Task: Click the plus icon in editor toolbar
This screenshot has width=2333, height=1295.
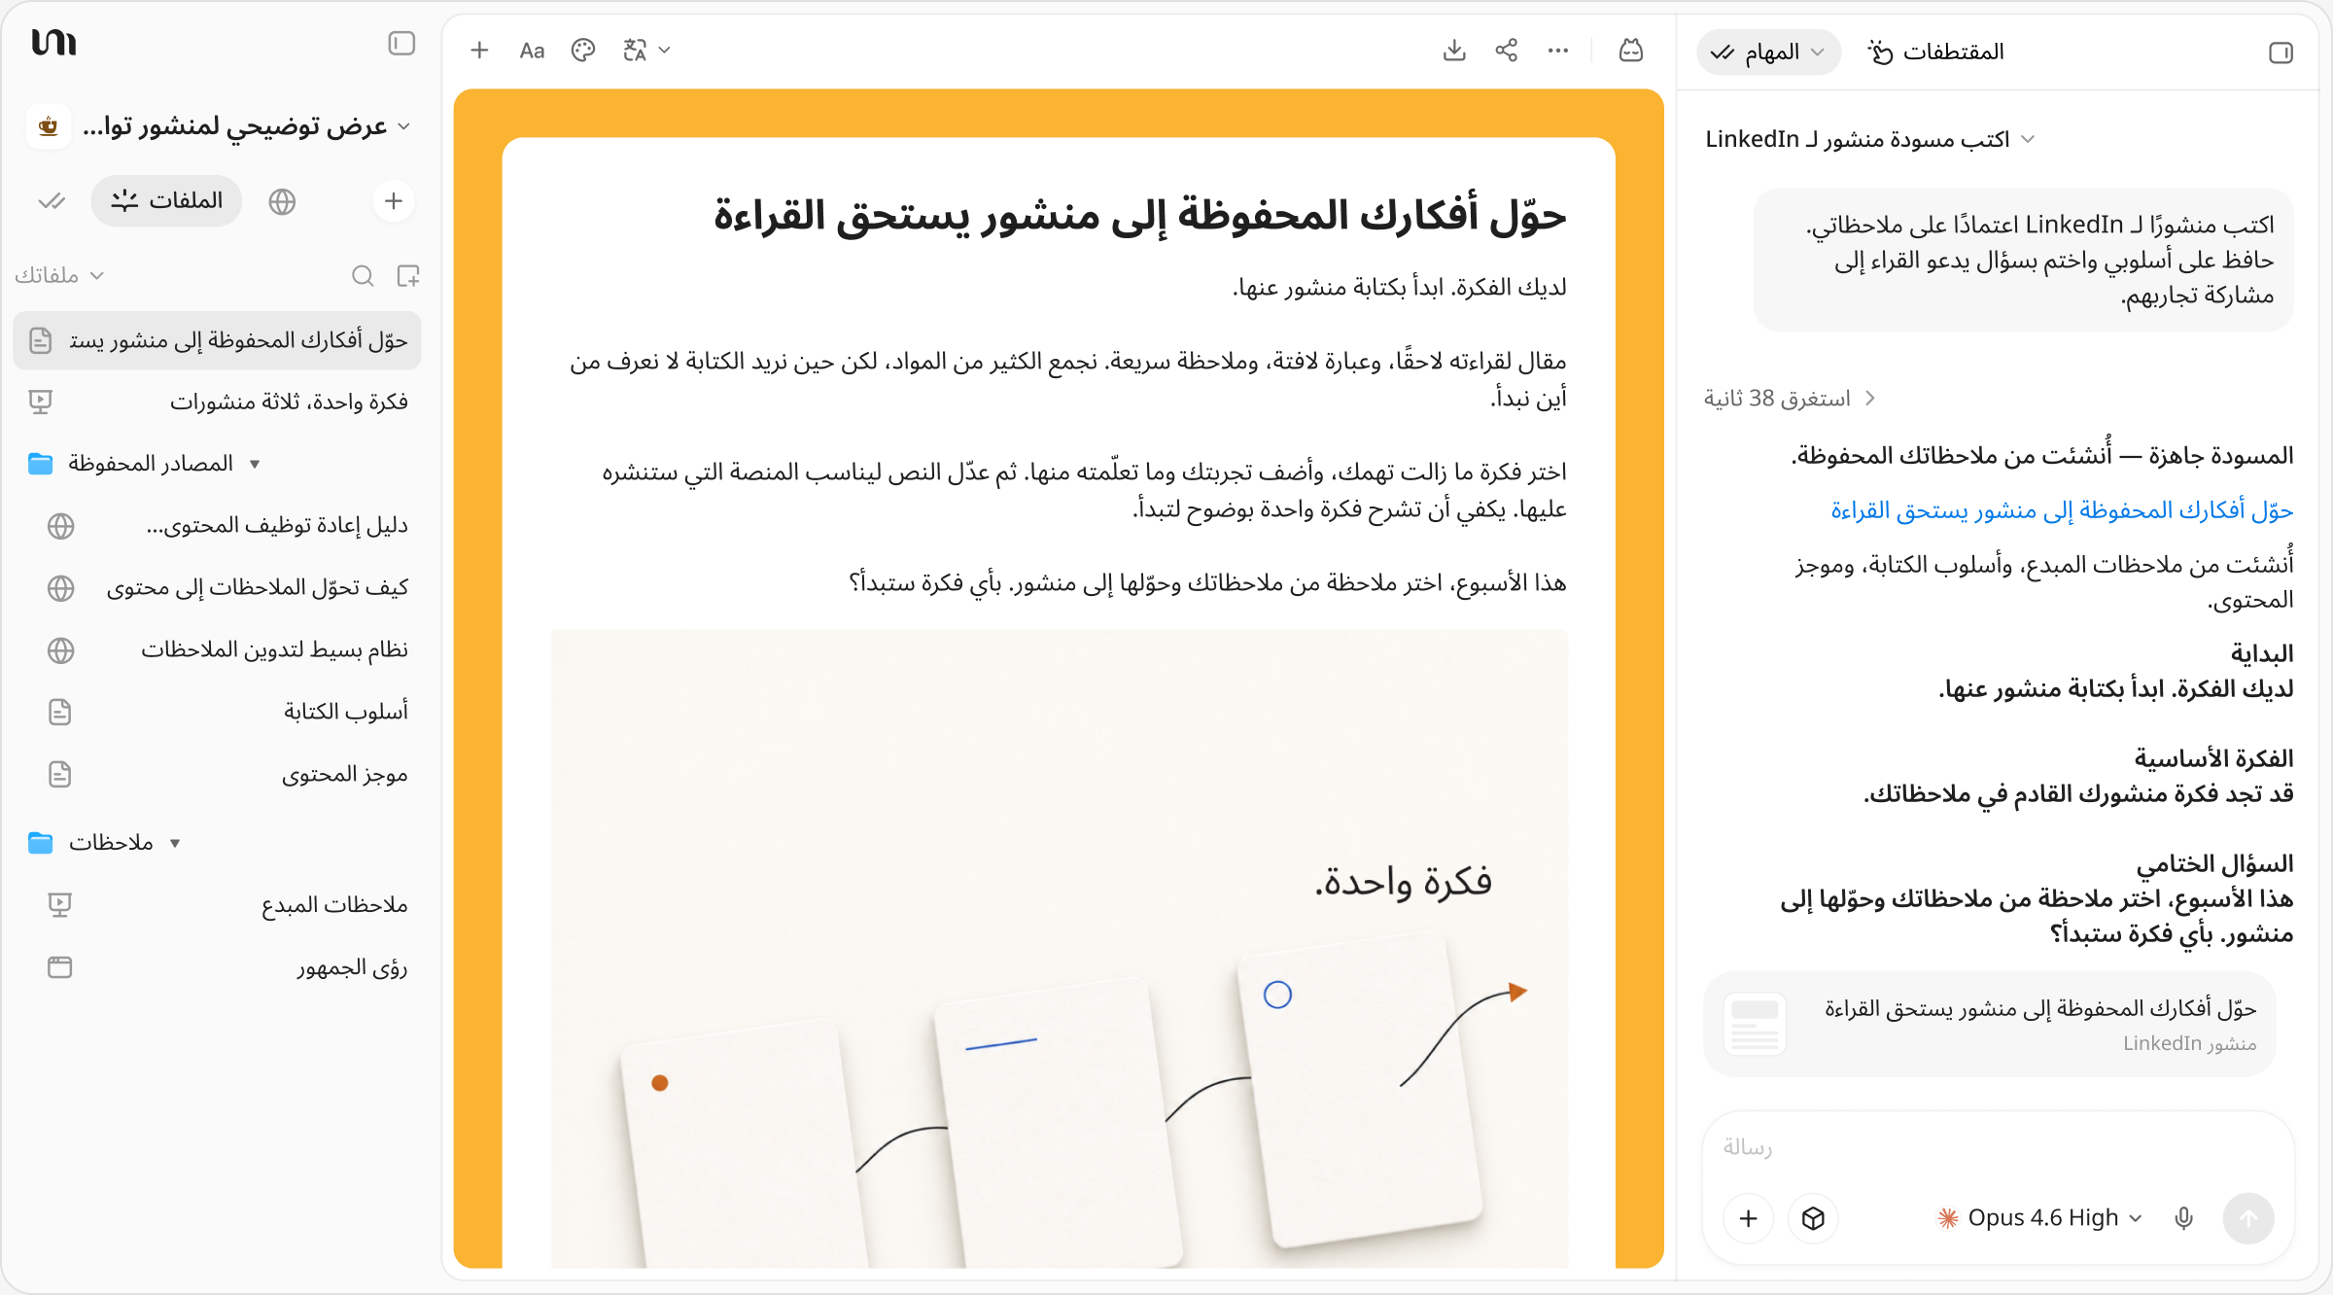Action: click(x=479, y=51)
